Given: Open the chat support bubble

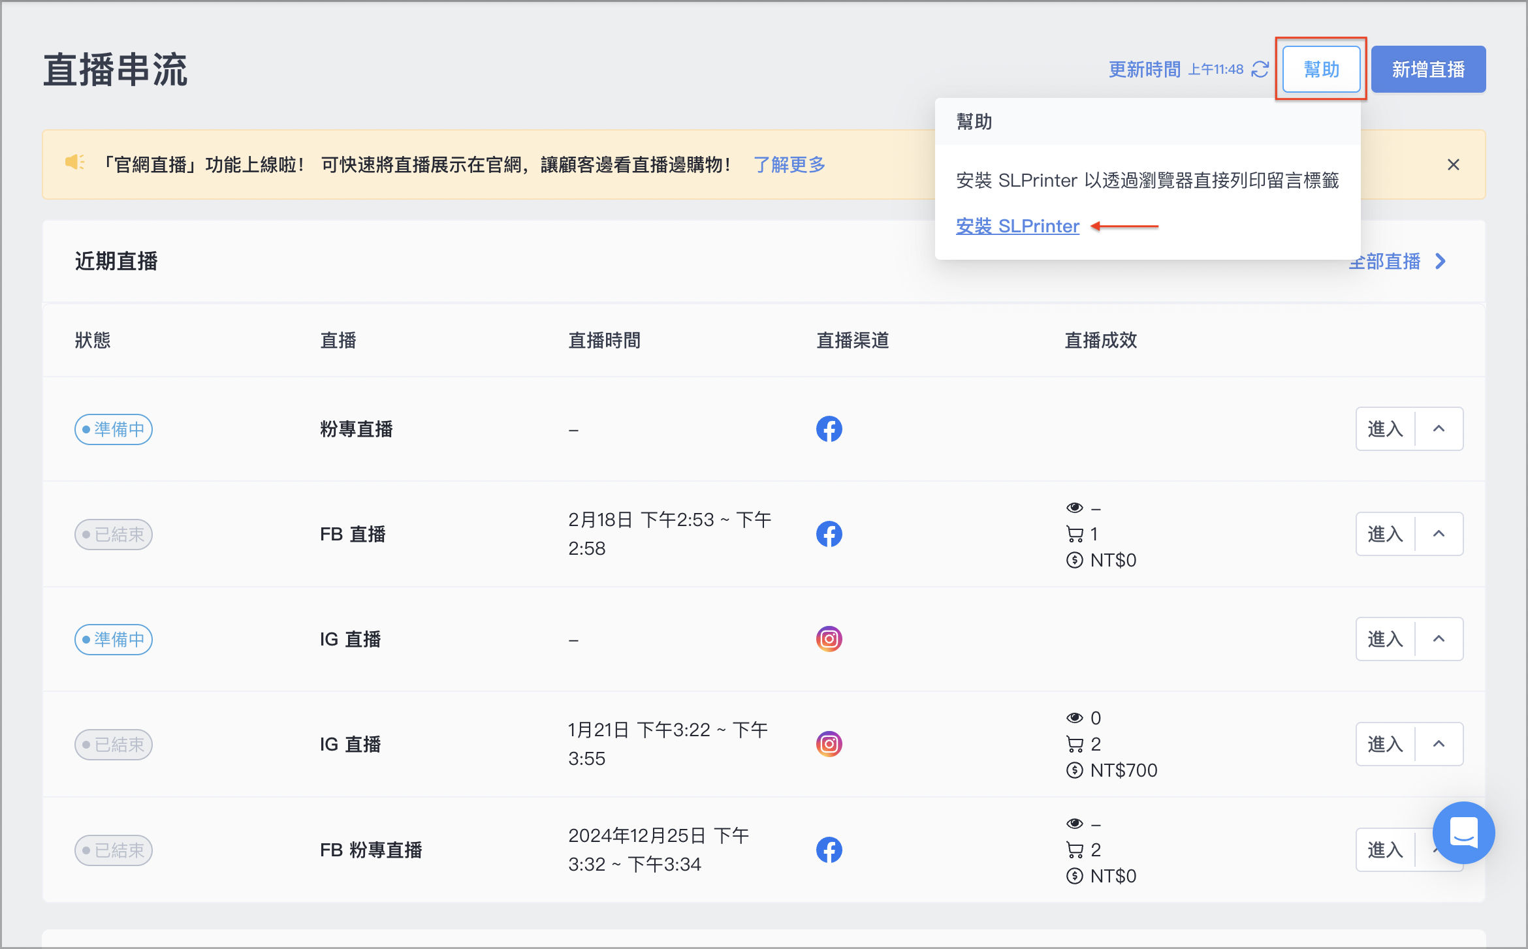Looking at the screenshot, I should 1463,833.
